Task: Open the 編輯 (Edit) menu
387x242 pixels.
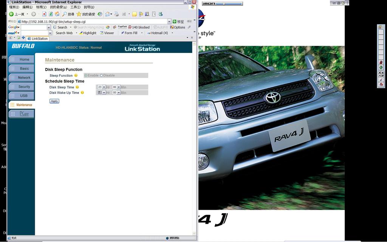Action: (27, 7)
